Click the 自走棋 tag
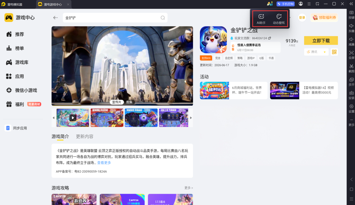The height and width of the screenshot is (205, 355). click(229, 58)
